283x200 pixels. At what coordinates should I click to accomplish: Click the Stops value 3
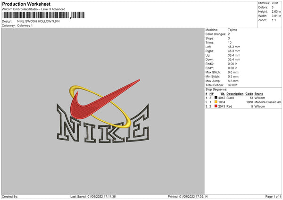point(229,38)
